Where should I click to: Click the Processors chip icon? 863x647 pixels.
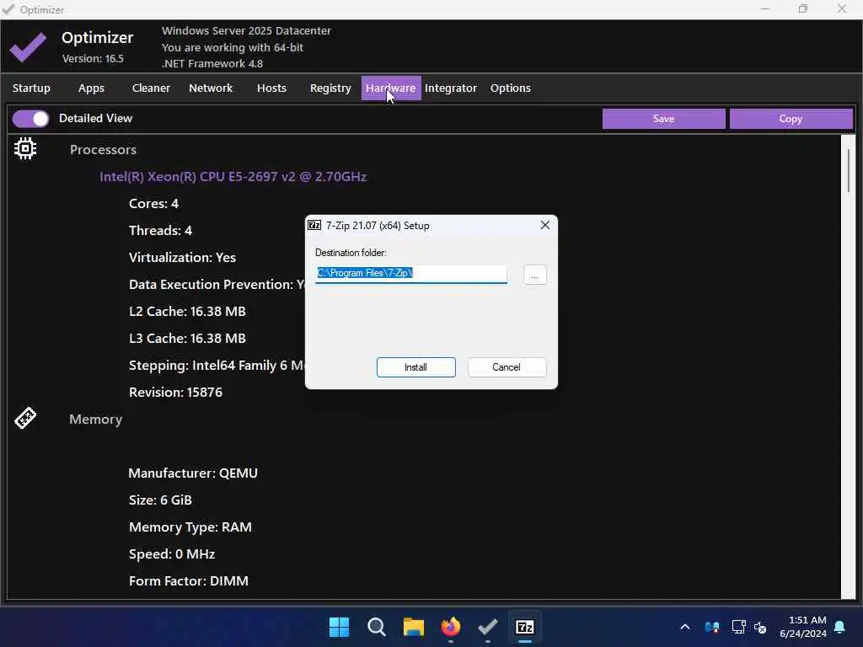coord(25,148)
